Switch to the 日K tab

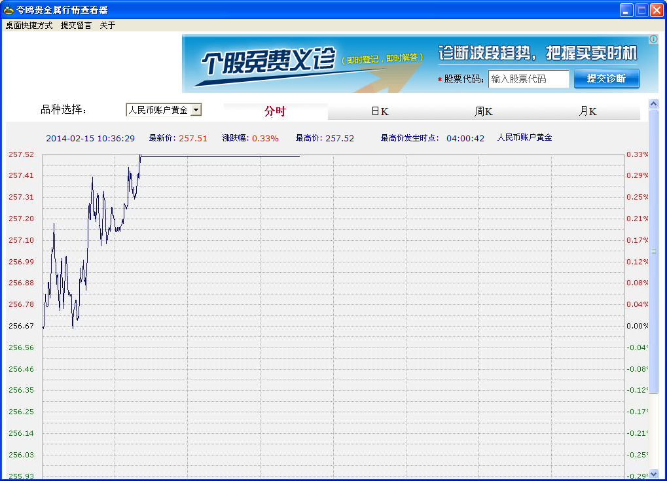380,111
